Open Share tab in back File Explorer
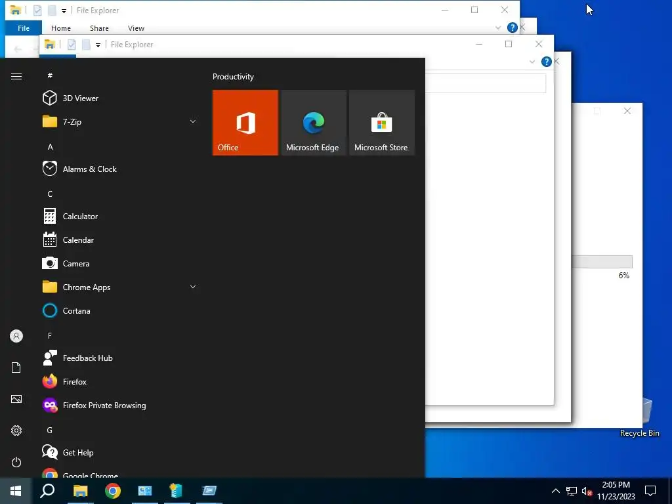 click(x=99, y=28)
